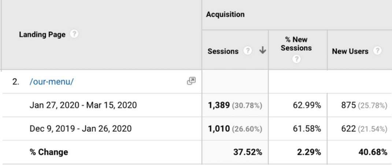This screenshot has height=165, width=392.
Task: Sort by the New Users column header
Action: (x=350, y=51)
